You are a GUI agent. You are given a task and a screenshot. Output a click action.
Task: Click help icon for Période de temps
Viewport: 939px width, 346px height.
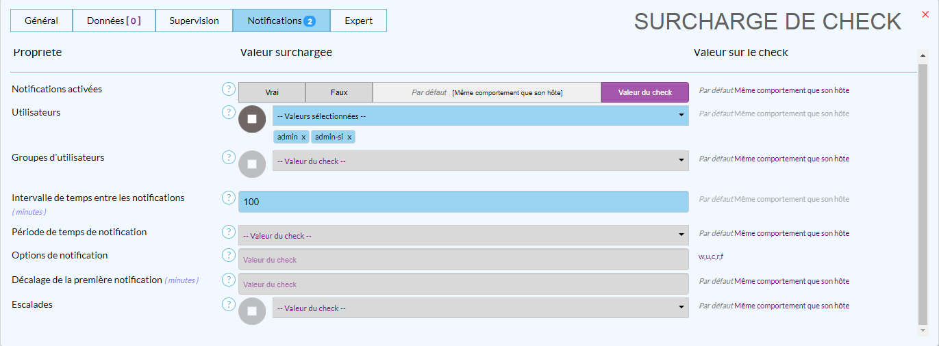point(229,232)
